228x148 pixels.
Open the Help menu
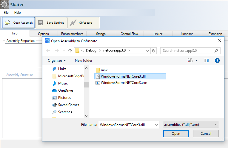pos(17,13)
